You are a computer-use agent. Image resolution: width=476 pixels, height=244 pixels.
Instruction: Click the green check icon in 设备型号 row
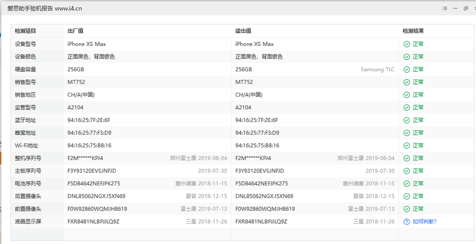coord(407,44)
